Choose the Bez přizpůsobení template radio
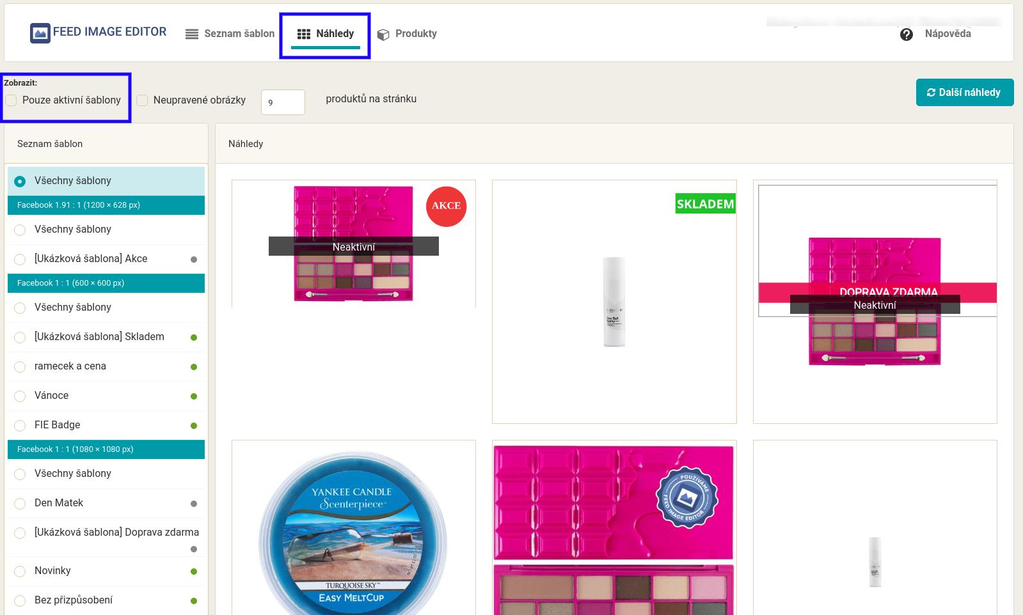 pos(20,601)
